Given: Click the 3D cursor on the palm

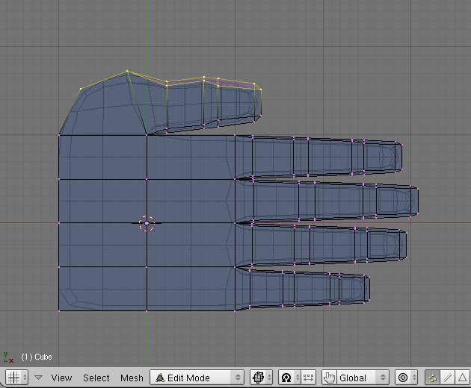Looking at the screenshot, I should [147, 223].
